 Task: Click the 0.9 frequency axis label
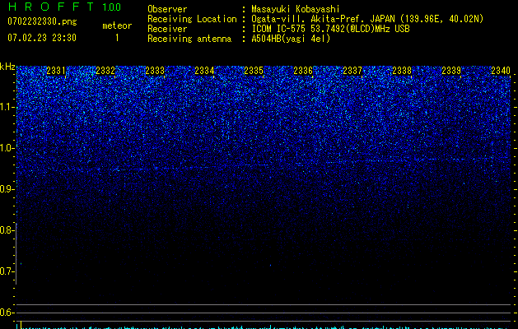coord(7,189)
